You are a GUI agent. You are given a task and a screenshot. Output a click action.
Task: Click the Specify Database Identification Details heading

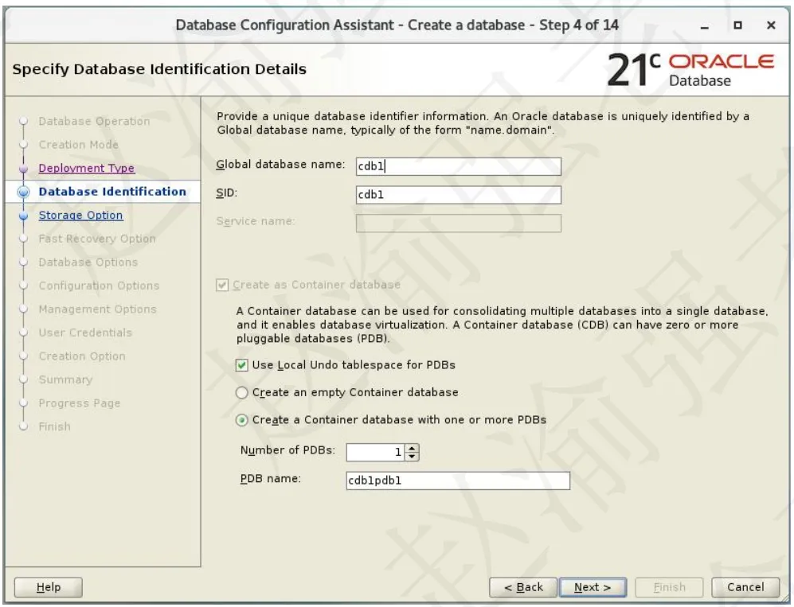159,69
